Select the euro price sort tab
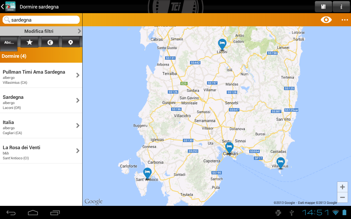The image size is (351, 219). [50, 42]
